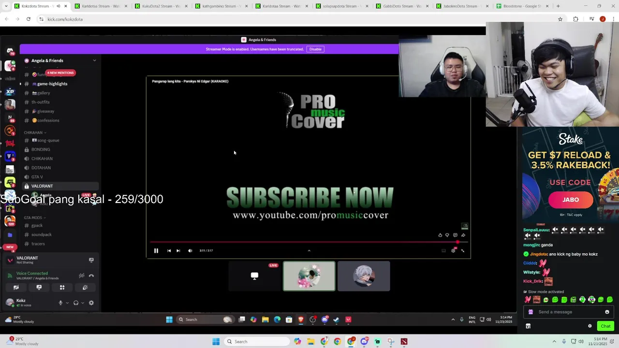Focus the Send a message field
This screenshot has width=619, height=348.
(568, 312)
